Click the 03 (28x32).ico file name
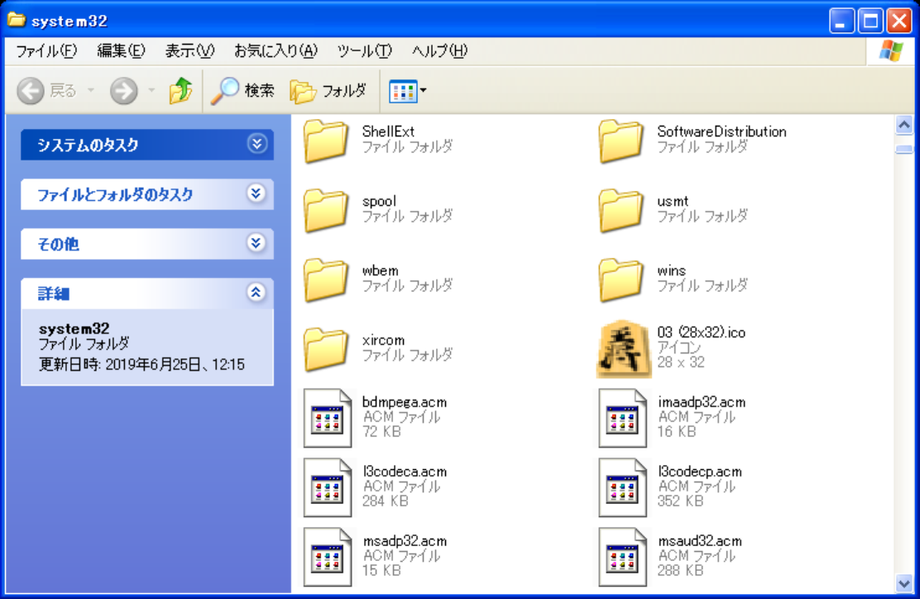Image resolution: width=920 pixels, height=599 pixels. pyautogui.click(x=701, y=333)
